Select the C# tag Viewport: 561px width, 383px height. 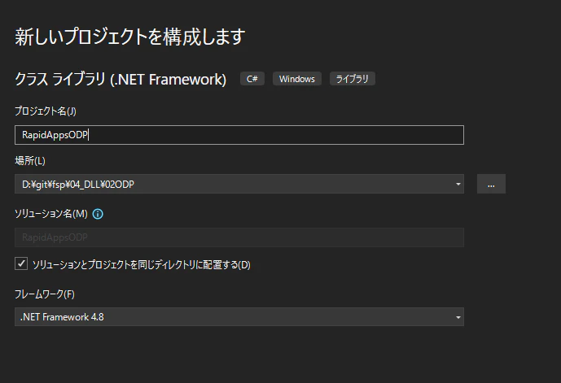tap(252, 79)
